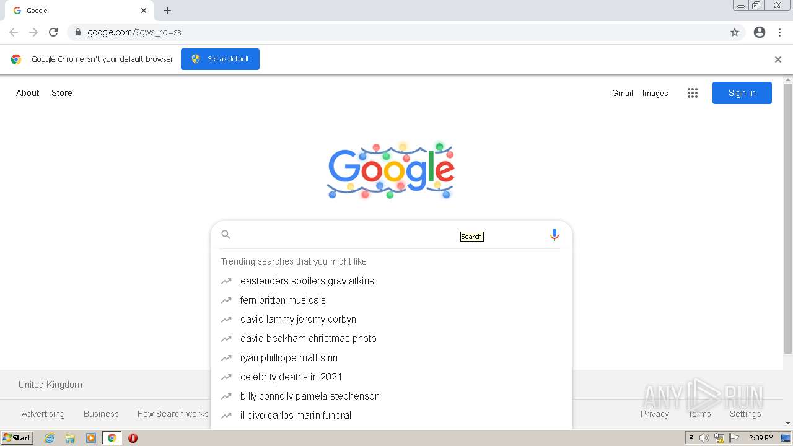Open the Advertising footer link
The image size is (793, 446).
coord(43,414)
